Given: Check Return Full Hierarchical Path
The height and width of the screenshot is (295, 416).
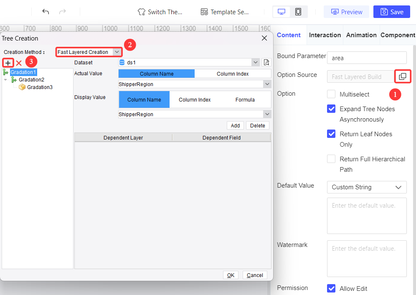Looking at the screenshot, I should coord(331,159).
